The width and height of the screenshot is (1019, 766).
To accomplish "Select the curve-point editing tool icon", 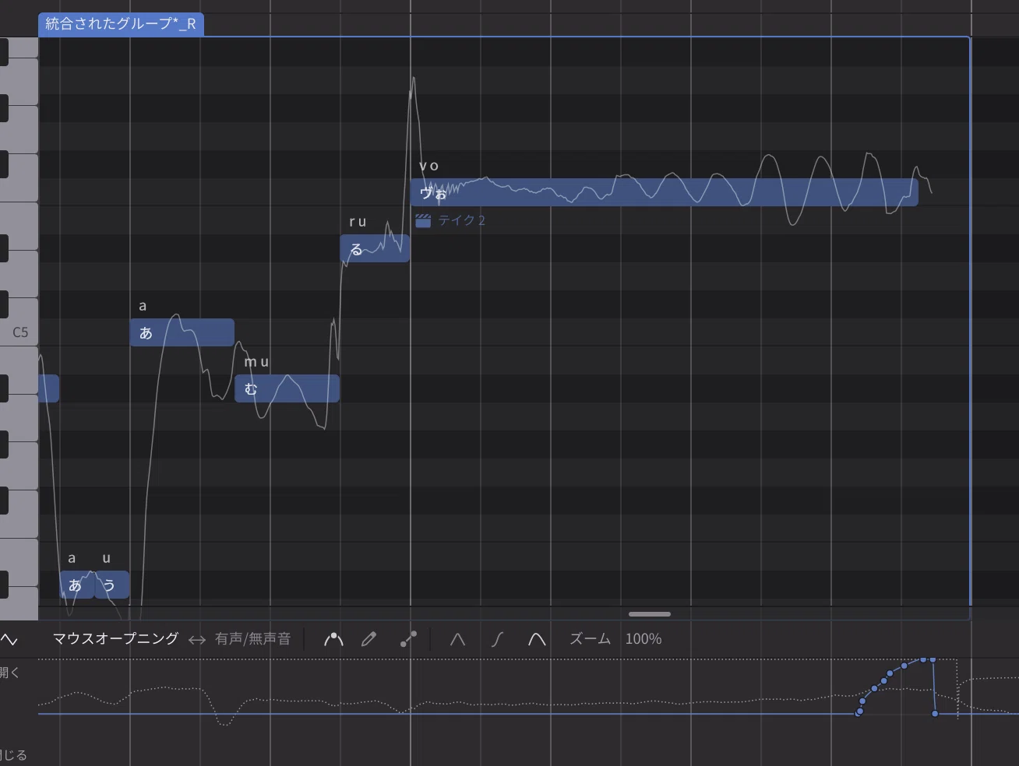I will coord(333,639).
